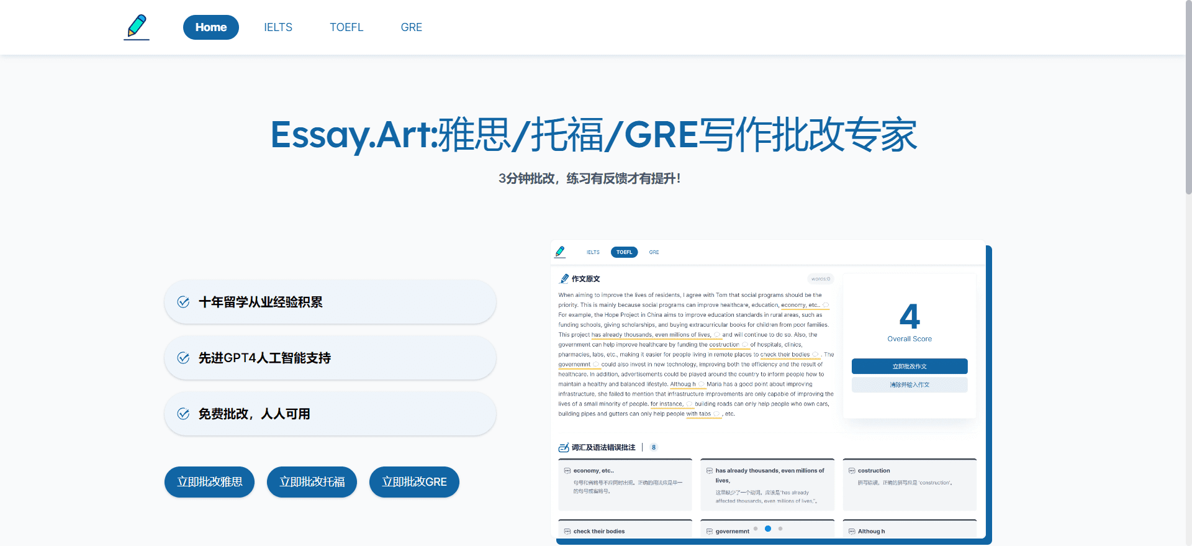Click IELTS label in preview screenshot
The width and height of the screenshot is (1192, 546).
pos(593,252)
